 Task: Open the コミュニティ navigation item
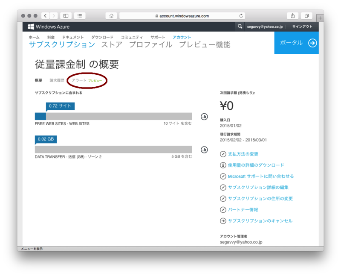(x=132, y=37)
